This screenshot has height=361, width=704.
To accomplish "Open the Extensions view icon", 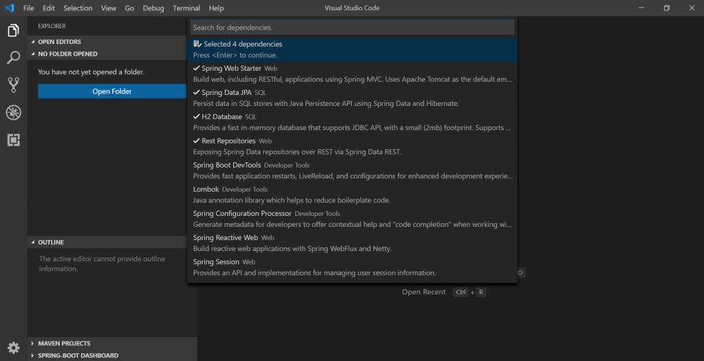I will (14, 140).
